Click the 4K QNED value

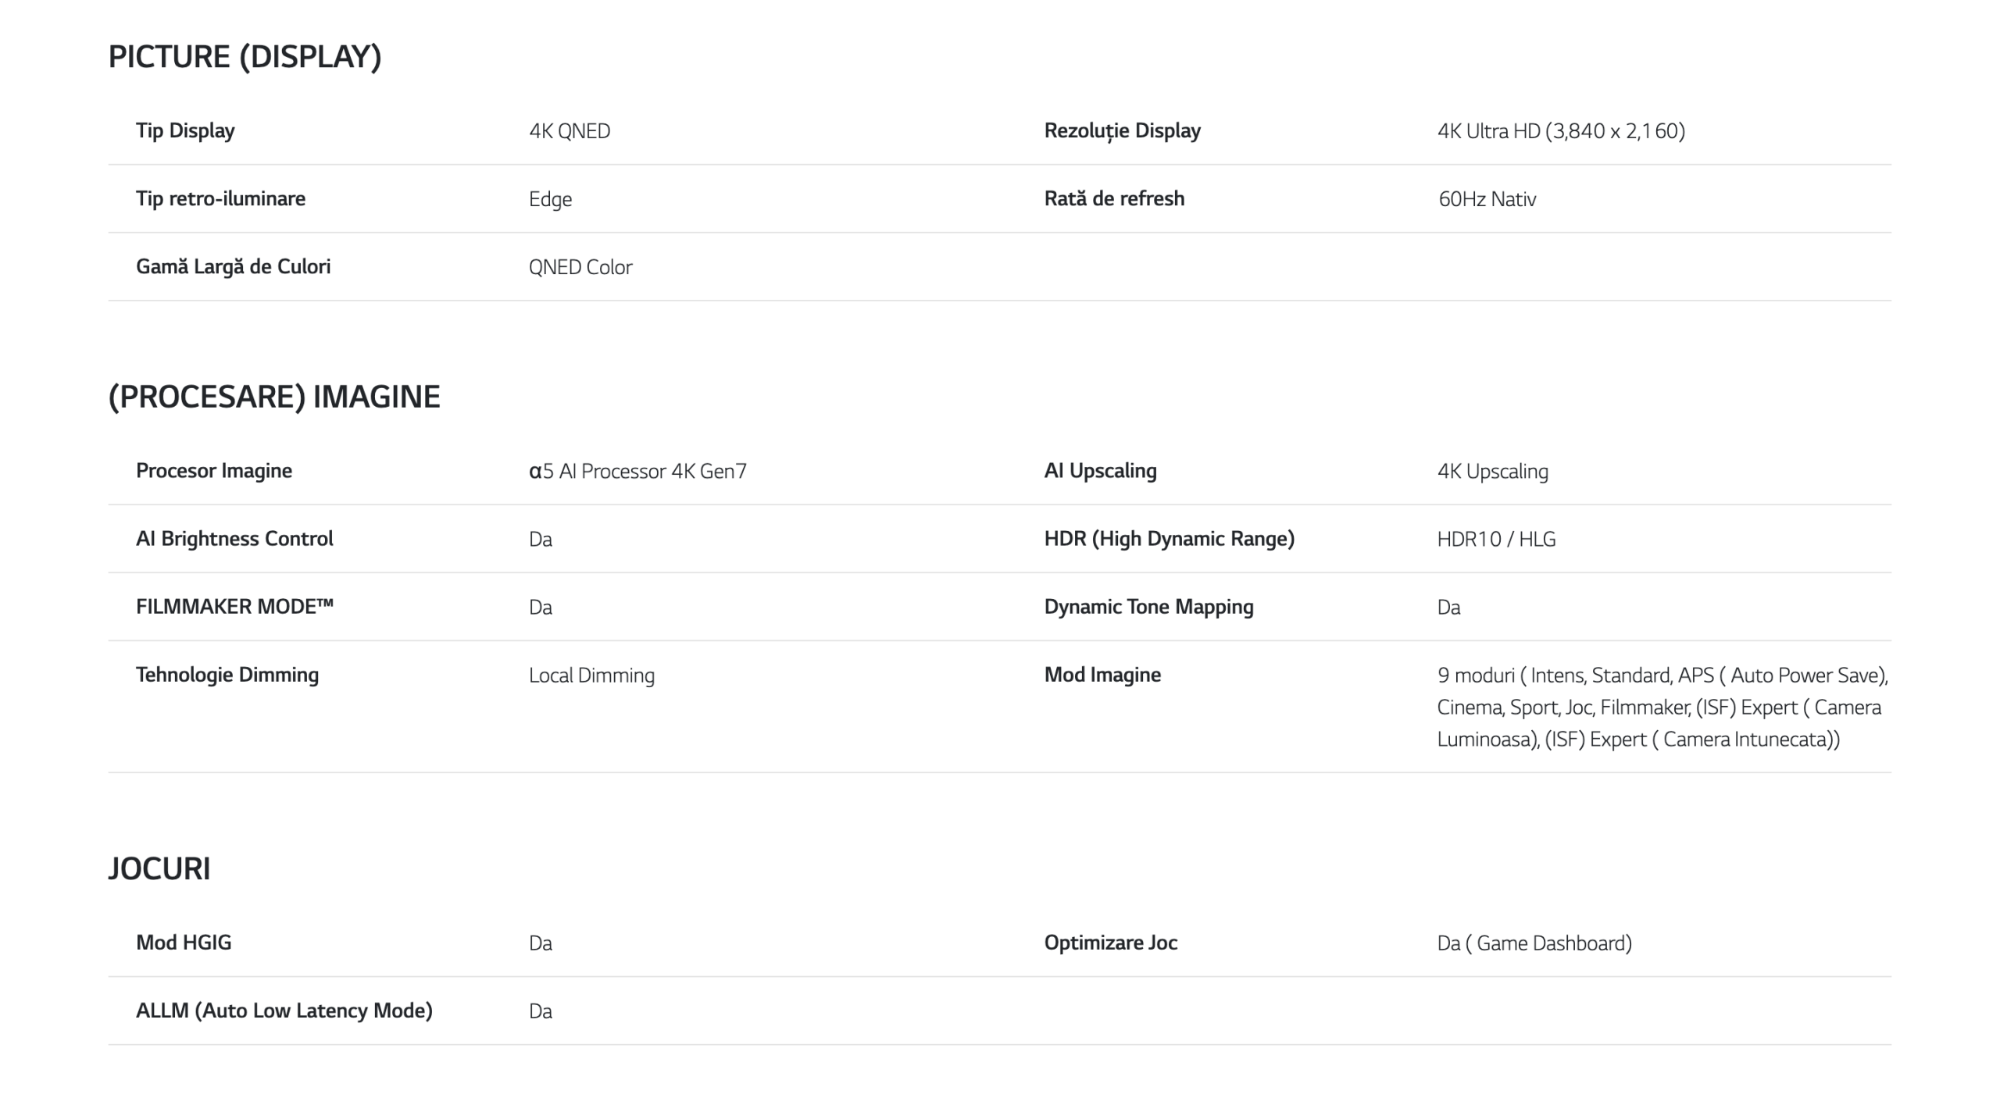[570, 130]
